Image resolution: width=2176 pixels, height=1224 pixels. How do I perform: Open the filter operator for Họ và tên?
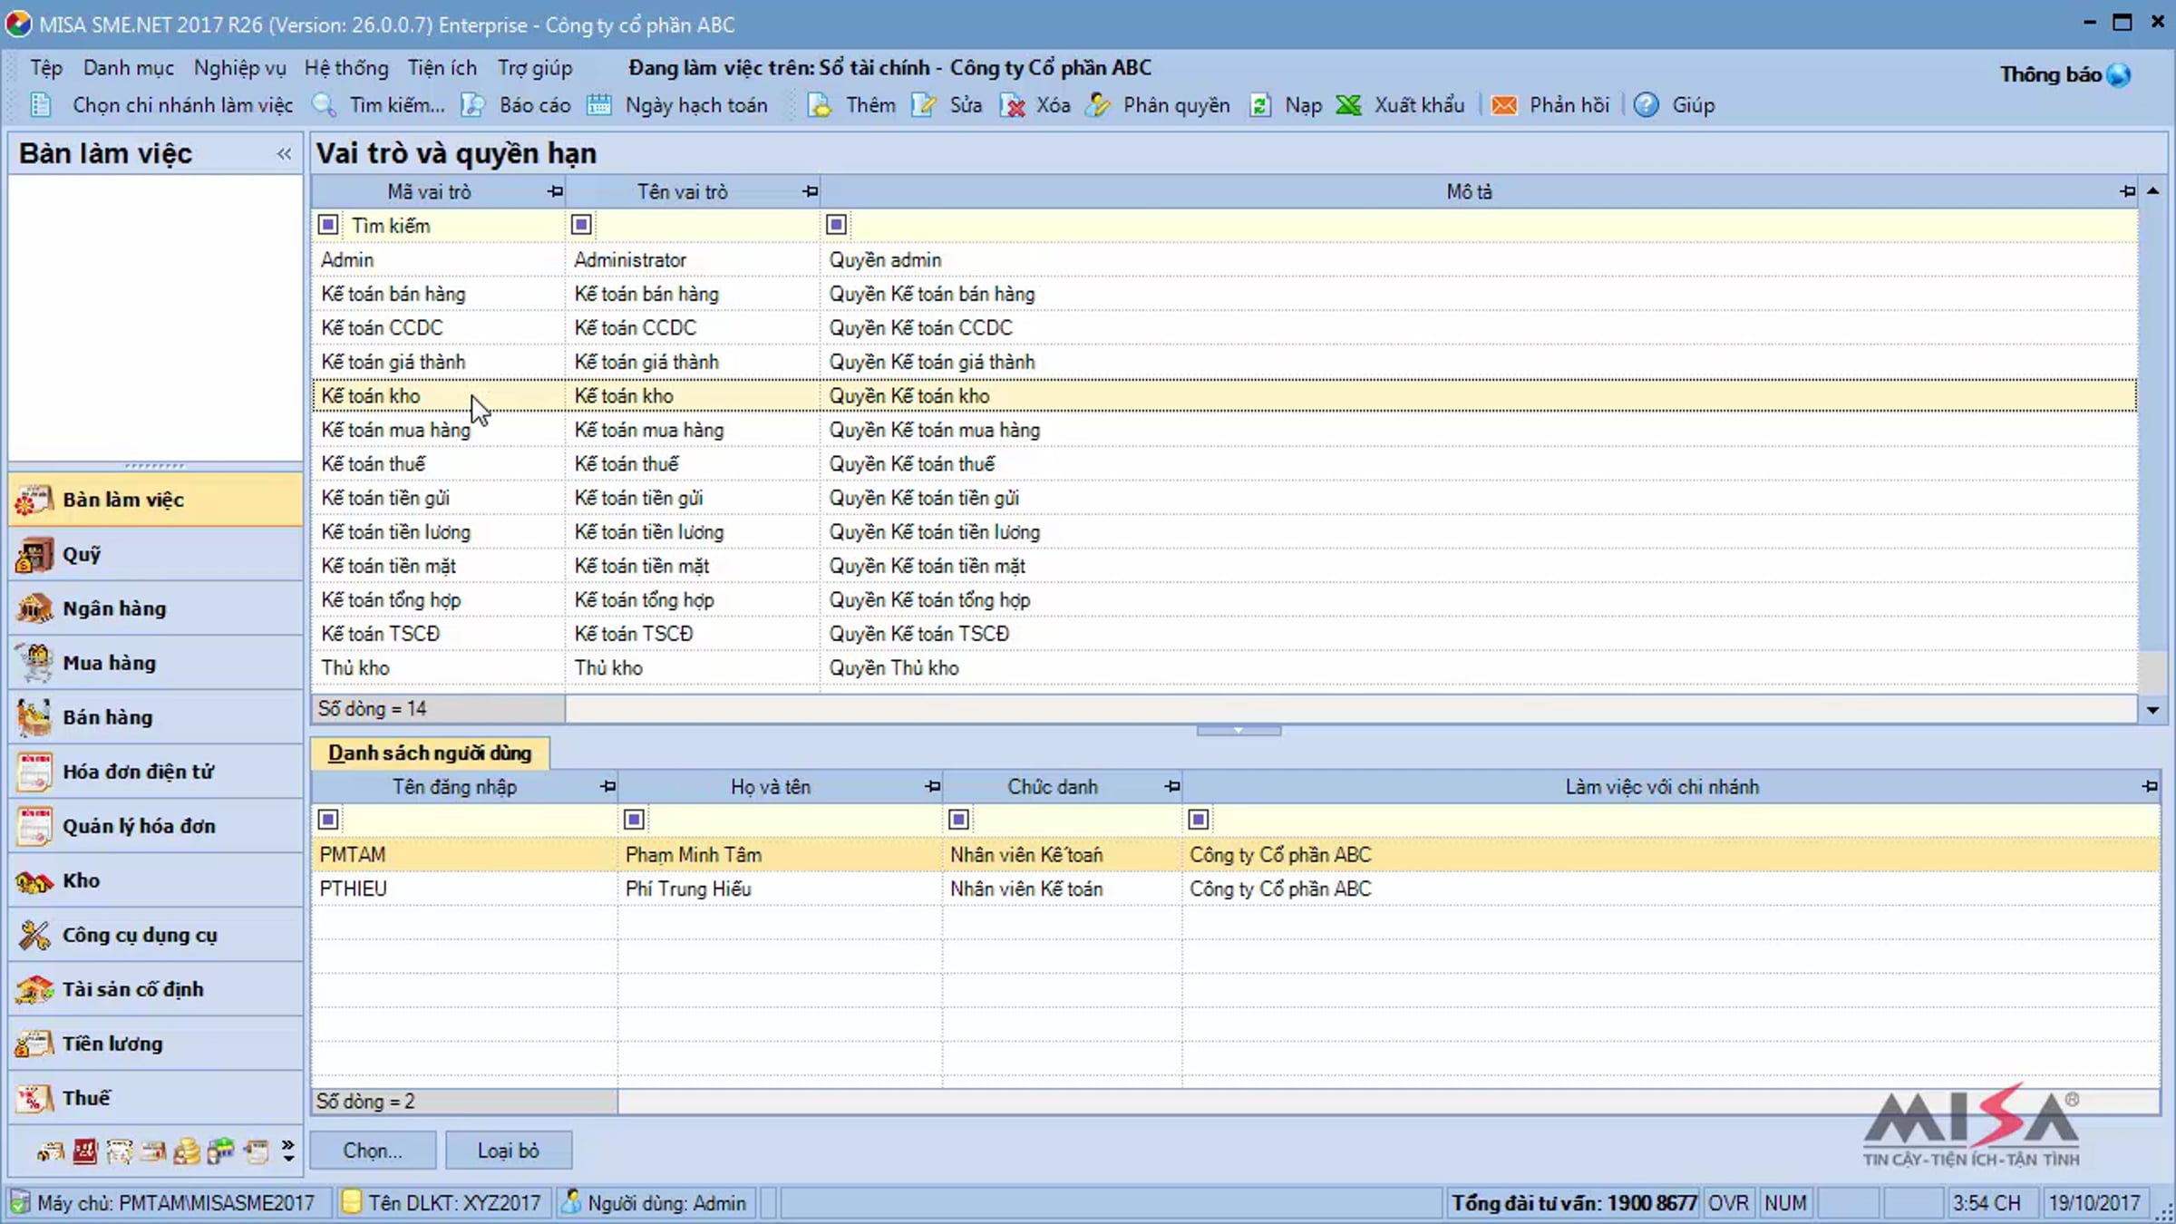tap(634, 820)
